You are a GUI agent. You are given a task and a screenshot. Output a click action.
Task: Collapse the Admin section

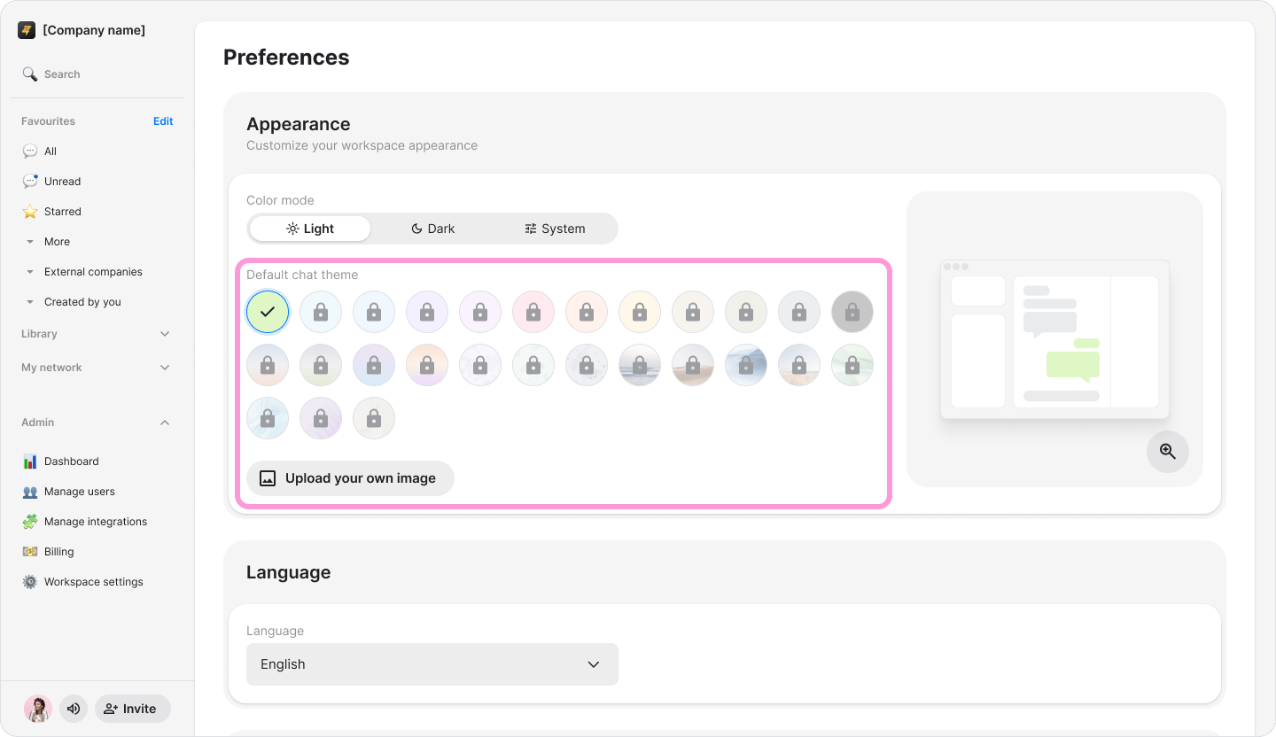click(165, 423)
